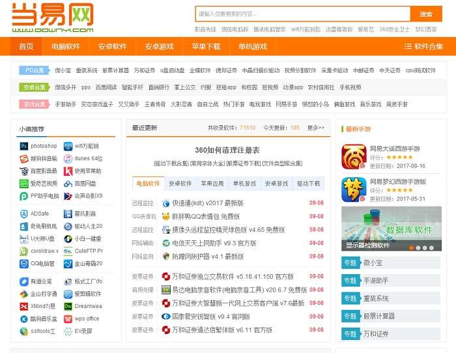Viewport: 456px width, 353px height.
Task: Open the wifi万能钥 app icon
Action: [68, 146]
